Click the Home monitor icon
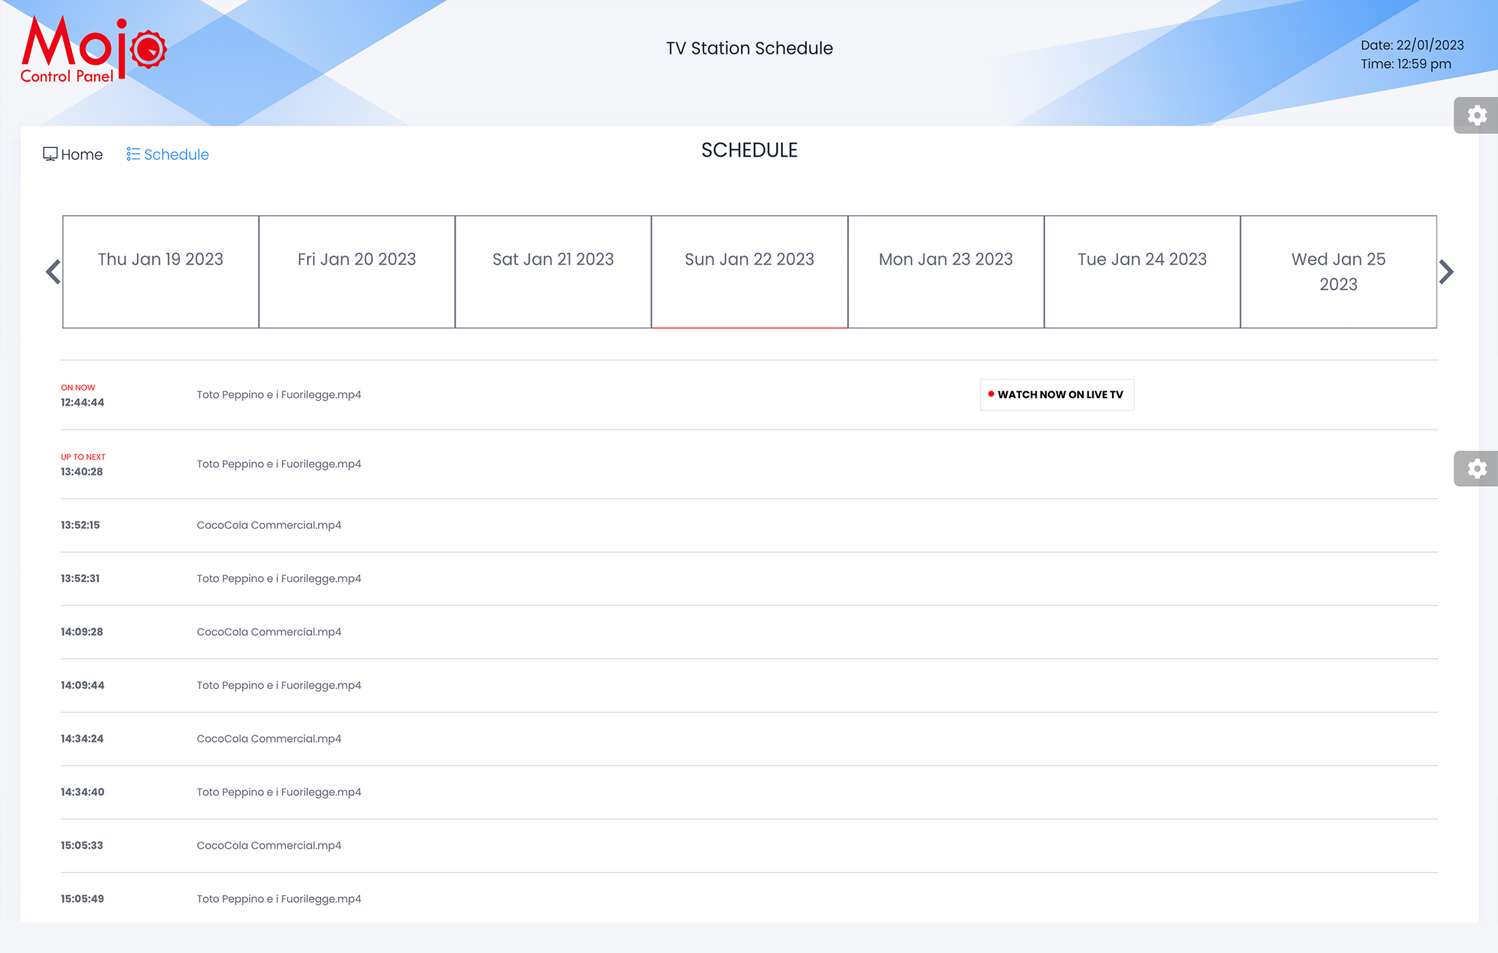 50,155
